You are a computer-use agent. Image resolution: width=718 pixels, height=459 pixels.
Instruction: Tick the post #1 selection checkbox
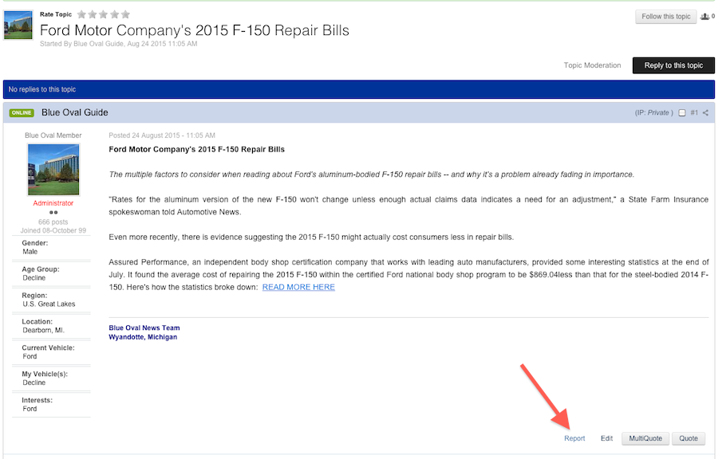coord(682,113)
